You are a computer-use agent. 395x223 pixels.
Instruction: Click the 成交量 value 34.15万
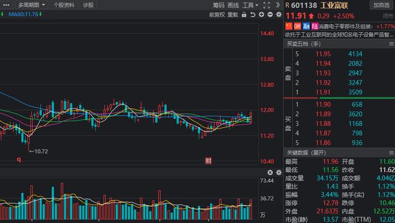pyautogui.click(x=328, y=178)
